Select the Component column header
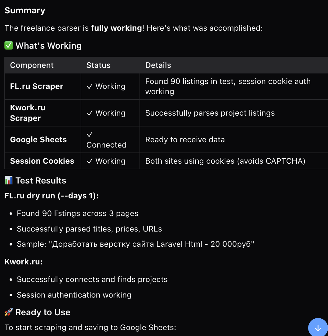This screenshot has width=328, height=336. click(32, 65)
